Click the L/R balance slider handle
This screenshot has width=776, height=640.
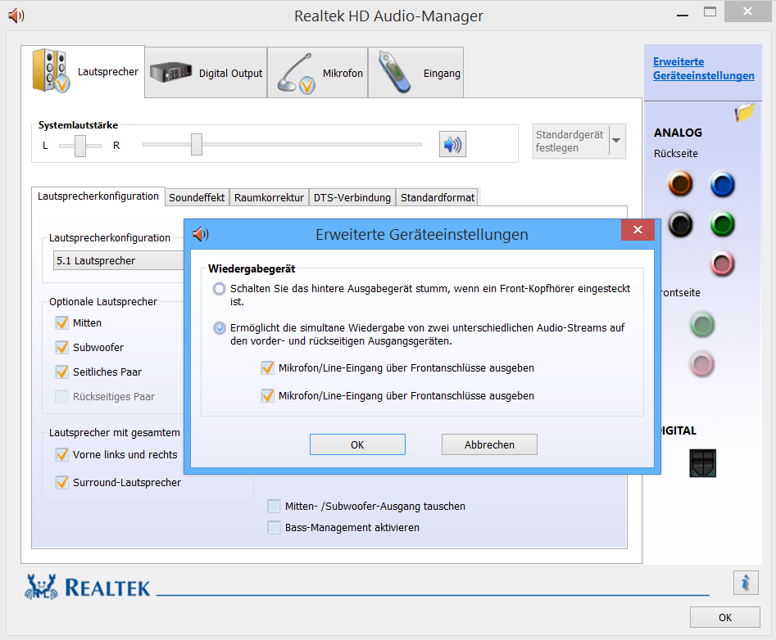(x=80, y=146)
